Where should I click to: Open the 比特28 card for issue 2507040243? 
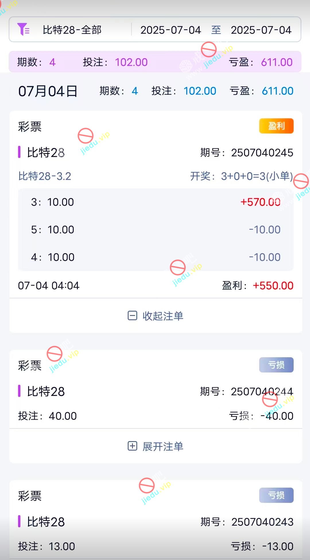[x=46, y=522]
